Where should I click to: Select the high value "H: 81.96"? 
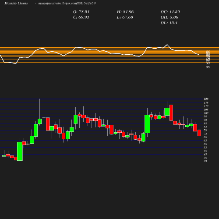pyautogui.click(x=125, y=12)
